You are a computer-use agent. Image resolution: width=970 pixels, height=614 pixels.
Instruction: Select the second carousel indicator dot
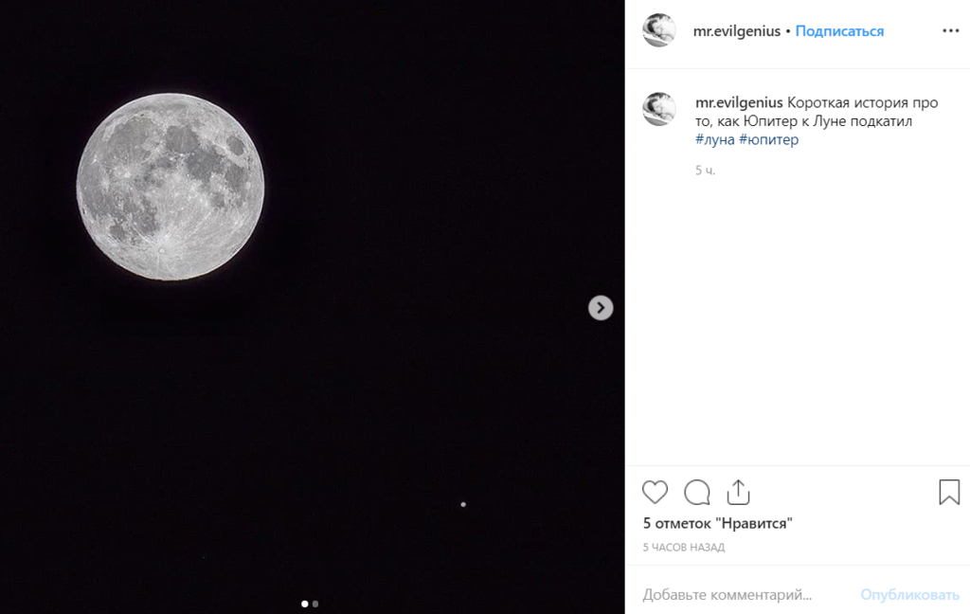315,604
